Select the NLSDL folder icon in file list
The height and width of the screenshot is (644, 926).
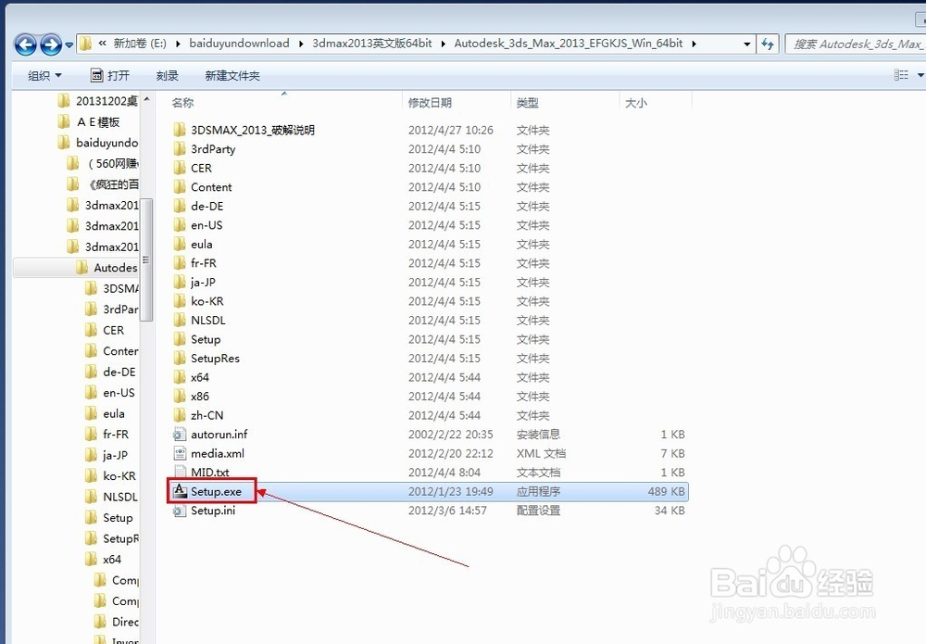(180, 321)
